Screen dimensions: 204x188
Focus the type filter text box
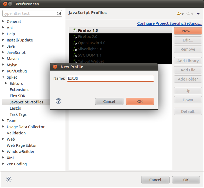(30, 13)
